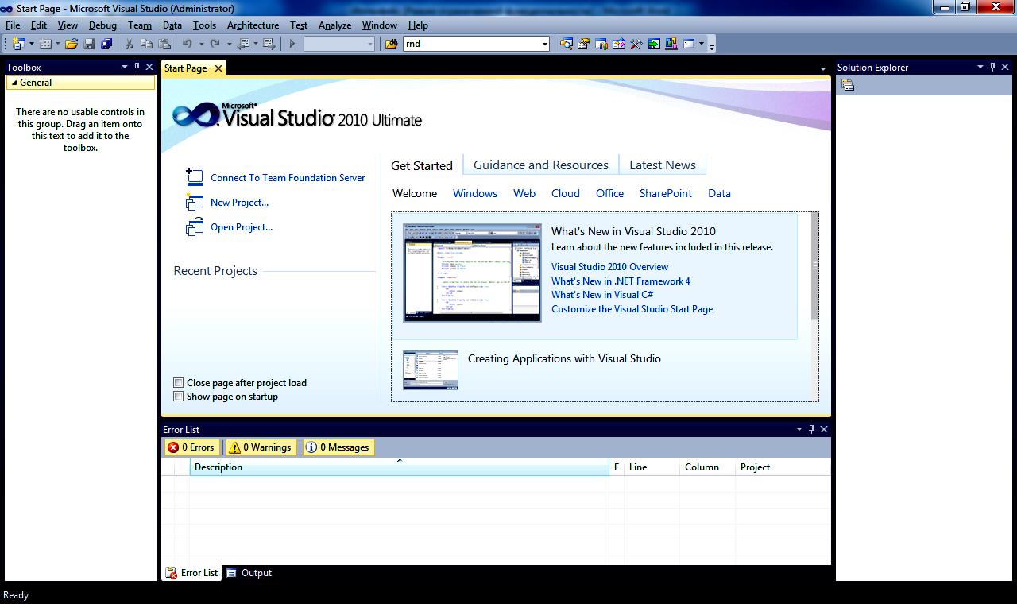The width and height of the screenshot is (1017, 604).
Task: Click the Cut scissors icon
Action: 129,44
